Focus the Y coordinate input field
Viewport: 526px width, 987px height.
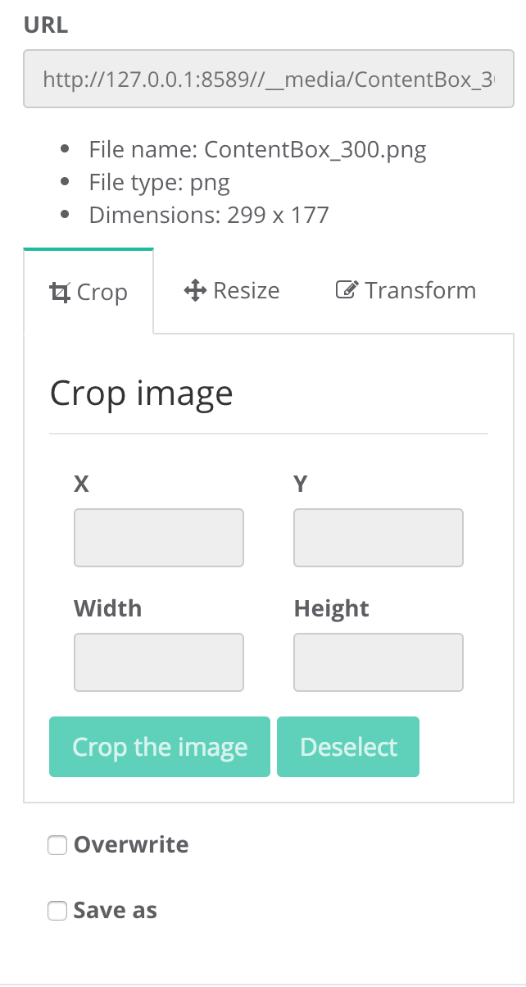(x=379, y=538)
